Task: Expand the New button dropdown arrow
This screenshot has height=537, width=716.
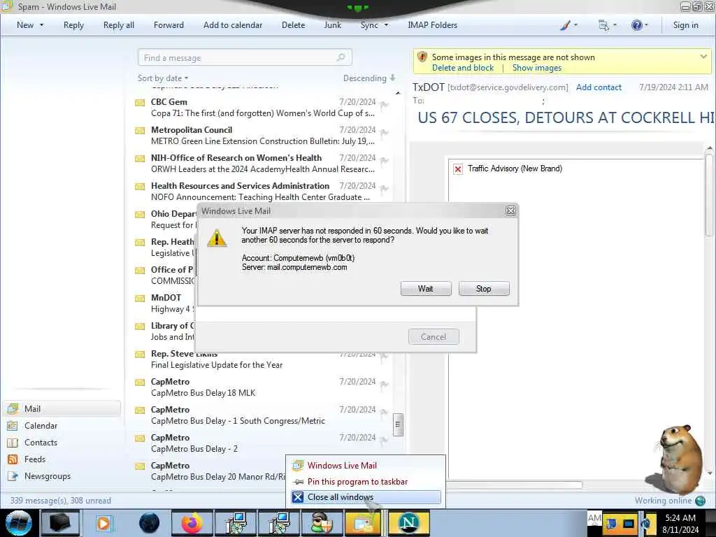Action: pos(41,25)
